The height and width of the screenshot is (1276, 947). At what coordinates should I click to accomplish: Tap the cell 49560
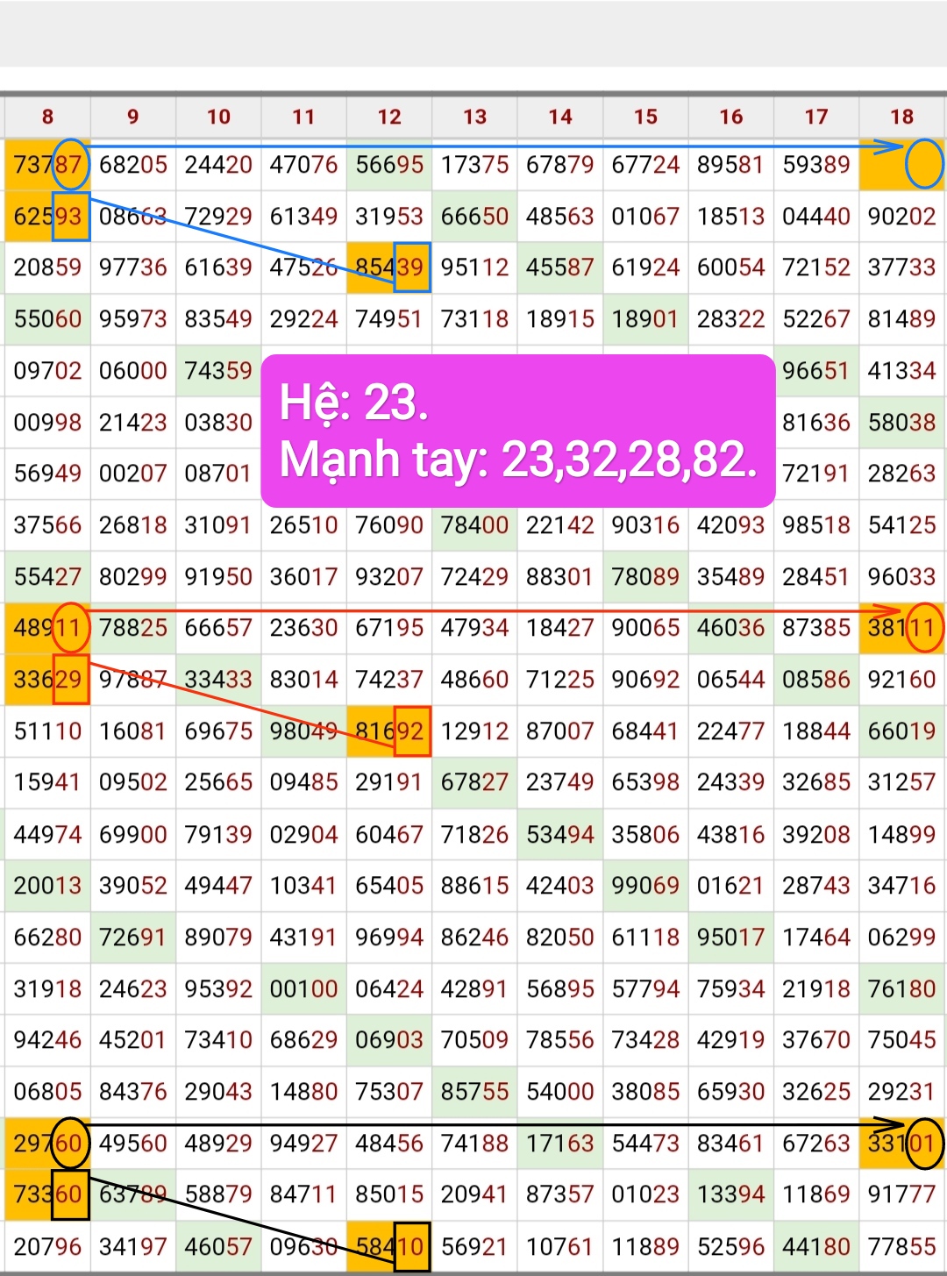133,1144
